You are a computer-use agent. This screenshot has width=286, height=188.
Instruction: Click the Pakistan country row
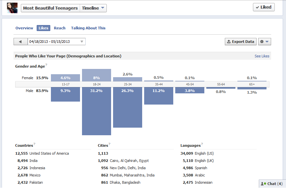tap(30, 182)
